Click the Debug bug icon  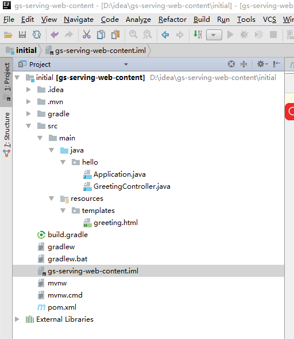[245, 35]
